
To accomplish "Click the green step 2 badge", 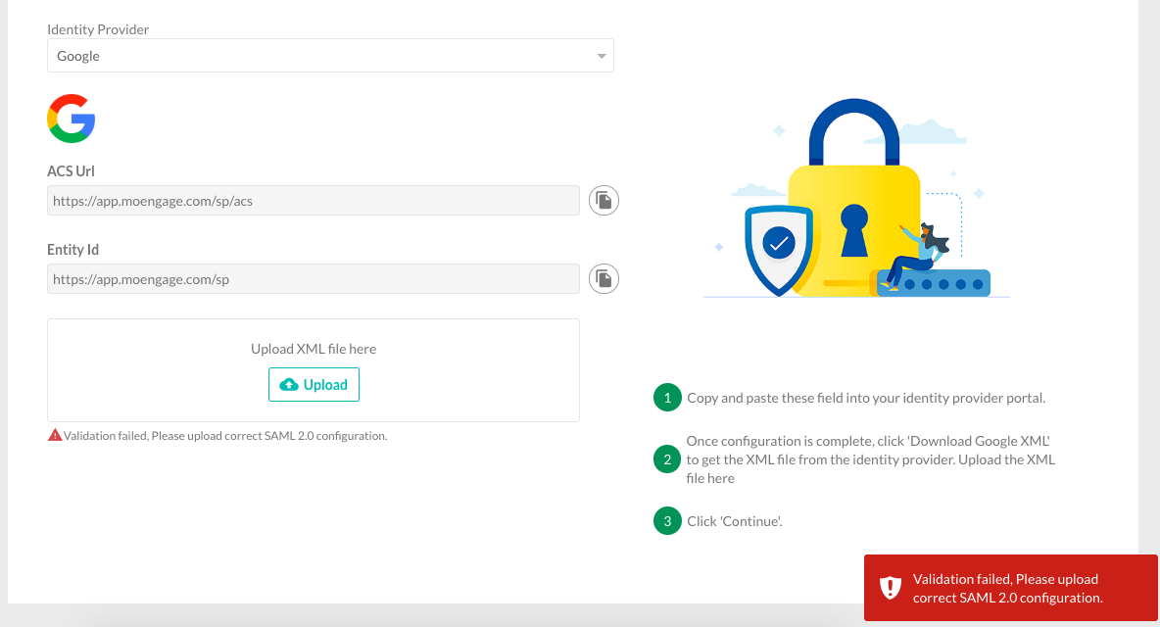I will (x=667, y=459).
